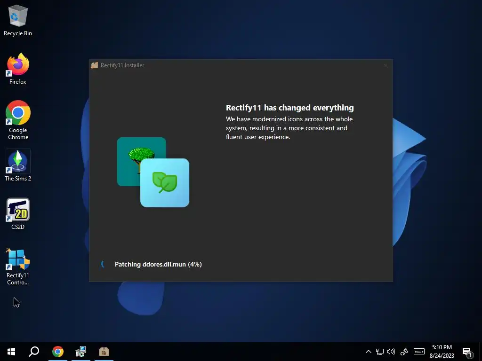Open the clock showing 5:10 PM
The image size is (482, 361).
tap(442, 352)
